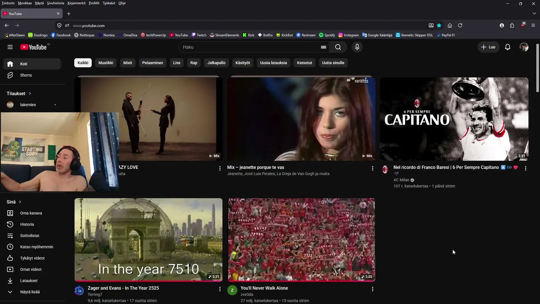The image size is (540, 304).
Task: Open Historia in the sidebar
Action: click(x=32, y=224)
